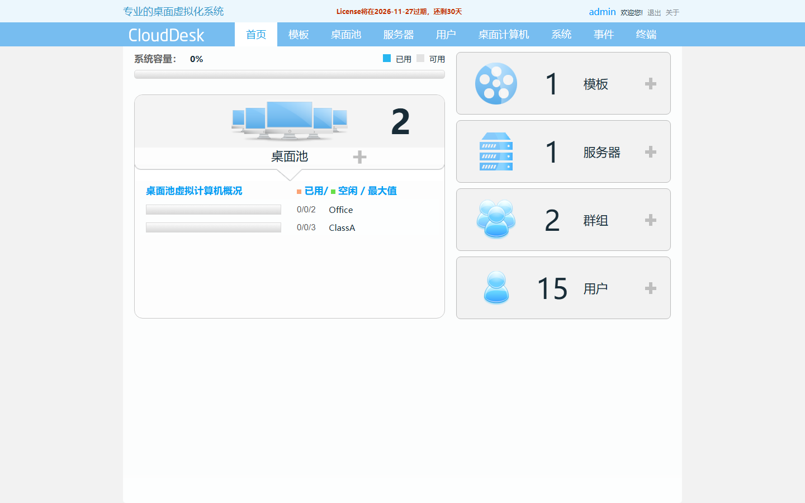Click the 群组 card label
Viewport: 805px width, 503px height.
(596, 221)
